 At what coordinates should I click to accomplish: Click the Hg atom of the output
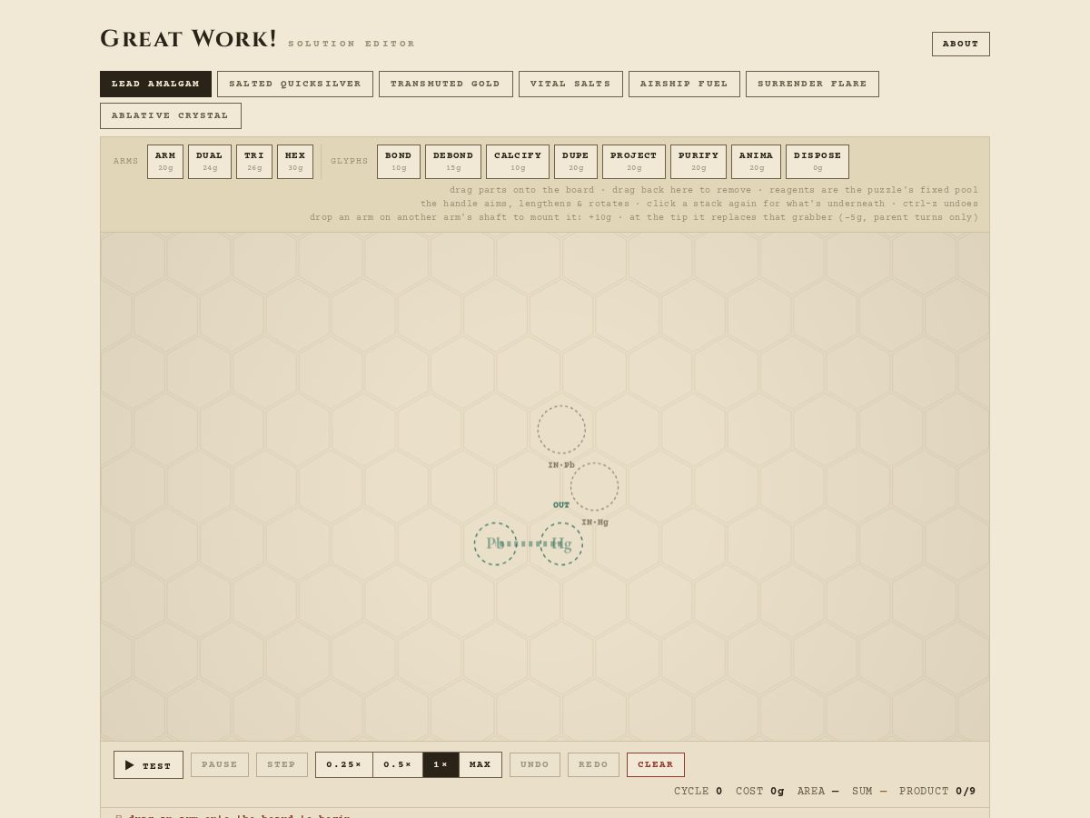click(561, 544)
